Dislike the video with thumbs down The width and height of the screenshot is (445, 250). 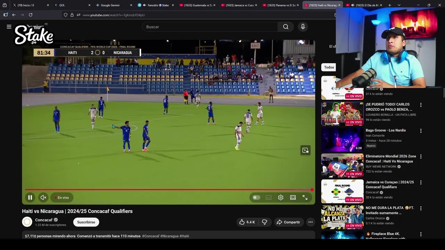[265, 222]
